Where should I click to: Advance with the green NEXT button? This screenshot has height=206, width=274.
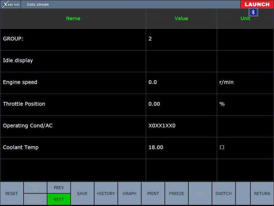pyautogui.click(x=59, y=199)
